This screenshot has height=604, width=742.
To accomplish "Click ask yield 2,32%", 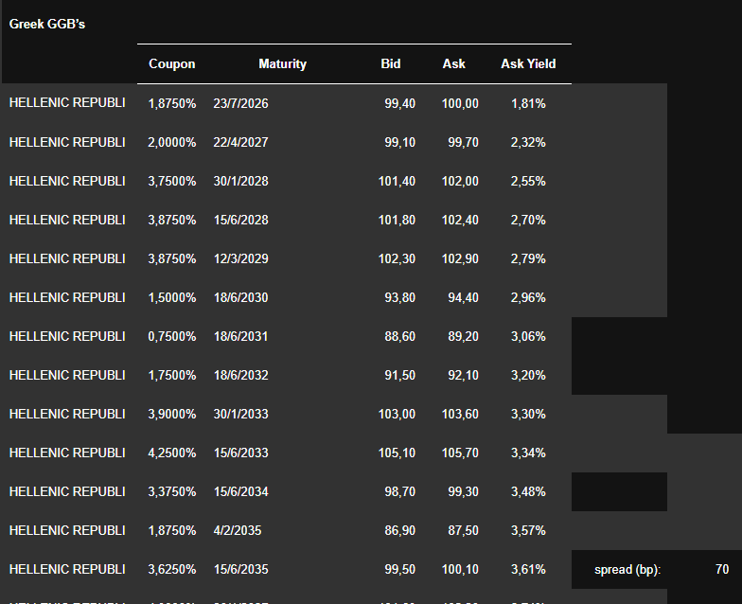I will 528,142.
